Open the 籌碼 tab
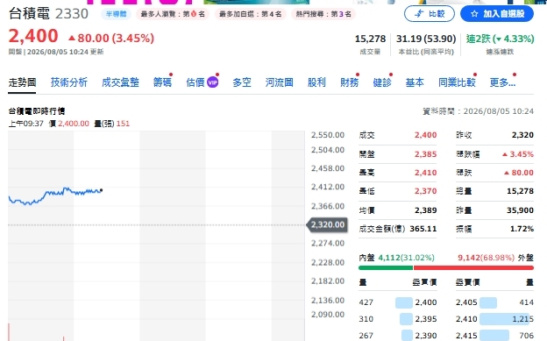Viewport: 547px width, 341px height. [x=162, y=82]
